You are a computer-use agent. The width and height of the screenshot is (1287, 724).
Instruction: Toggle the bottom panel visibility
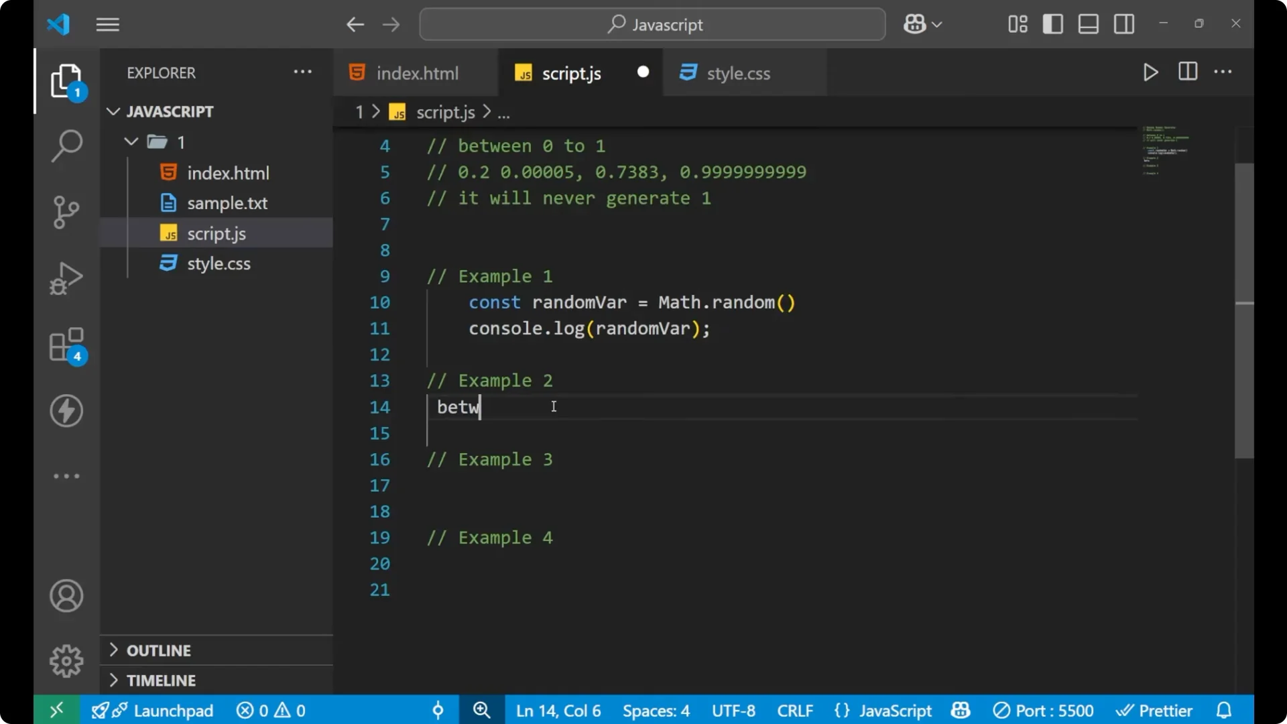pos(1088,24)
